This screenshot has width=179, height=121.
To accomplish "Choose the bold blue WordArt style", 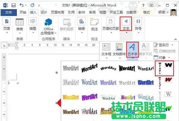I will pos(146,82).
